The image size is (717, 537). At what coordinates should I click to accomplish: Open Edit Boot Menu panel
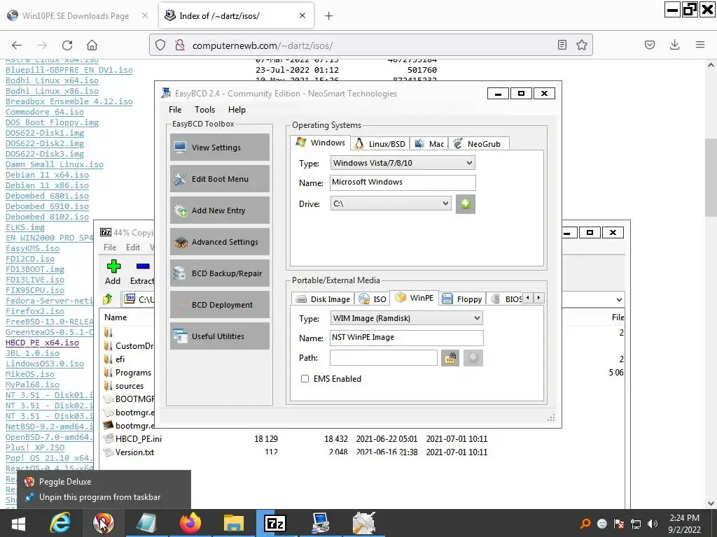click(219, 178)
